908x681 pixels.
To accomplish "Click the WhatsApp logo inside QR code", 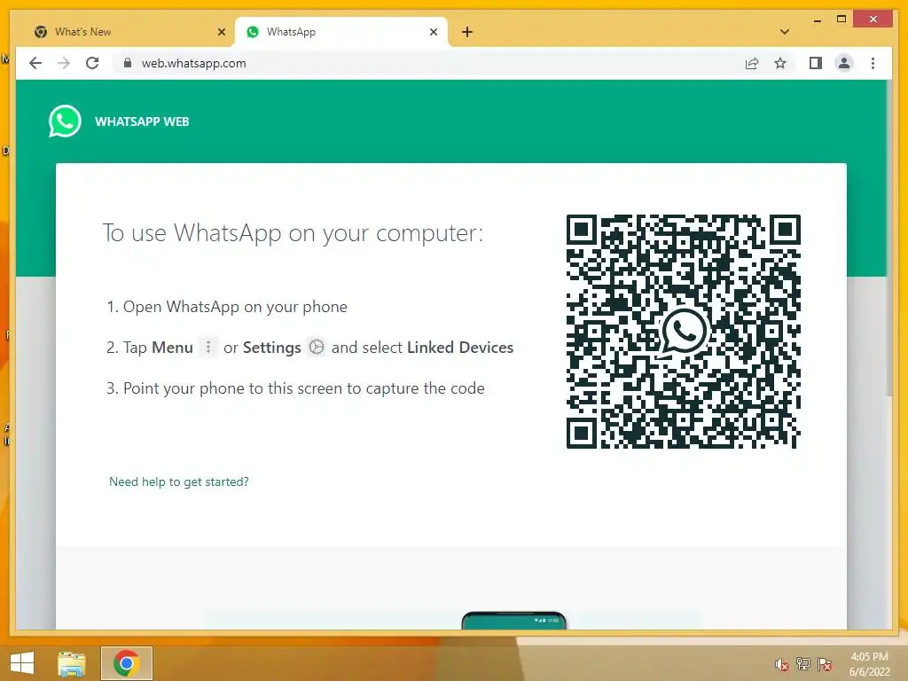I will pos(684,332).
